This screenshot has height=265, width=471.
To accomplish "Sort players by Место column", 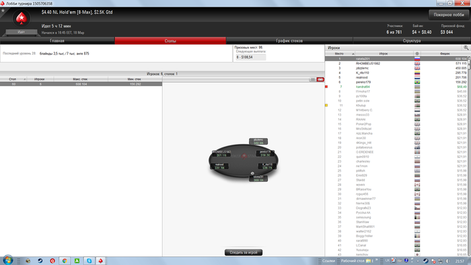I will click(x=340, y=54).
